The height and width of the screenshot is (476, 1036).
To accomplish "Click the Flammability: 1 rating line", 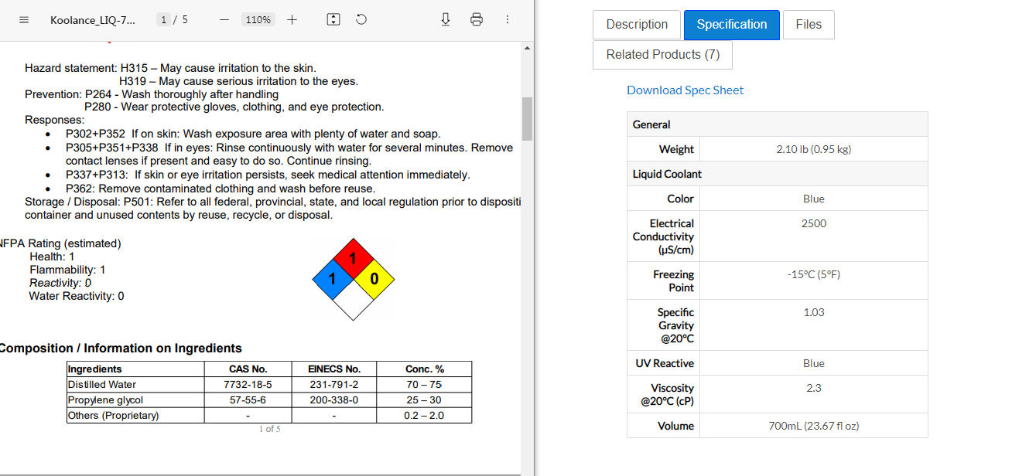I will [67, 270].
